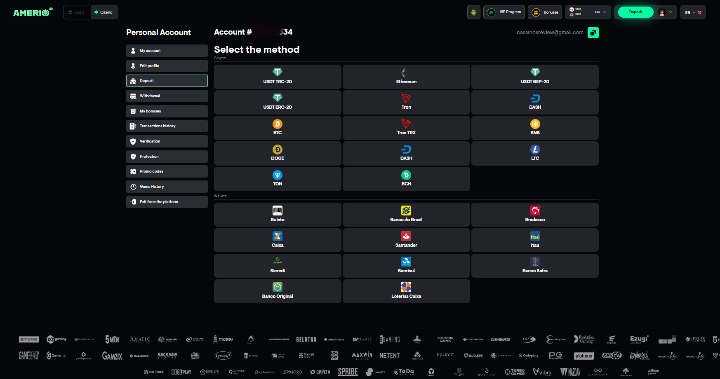Viewport: 720px width, 379px height.
Task: Open Promo codes page
Action: (x=167, y=171)
